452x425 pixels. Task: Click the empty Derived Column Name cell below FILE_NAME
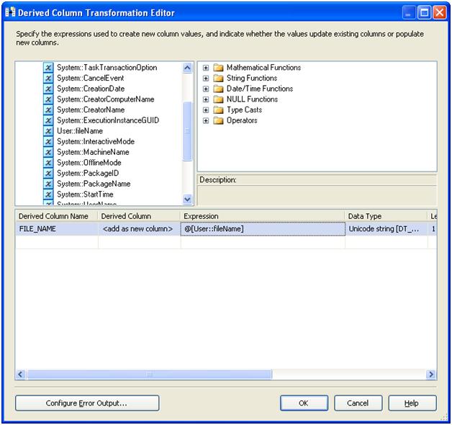57,242
